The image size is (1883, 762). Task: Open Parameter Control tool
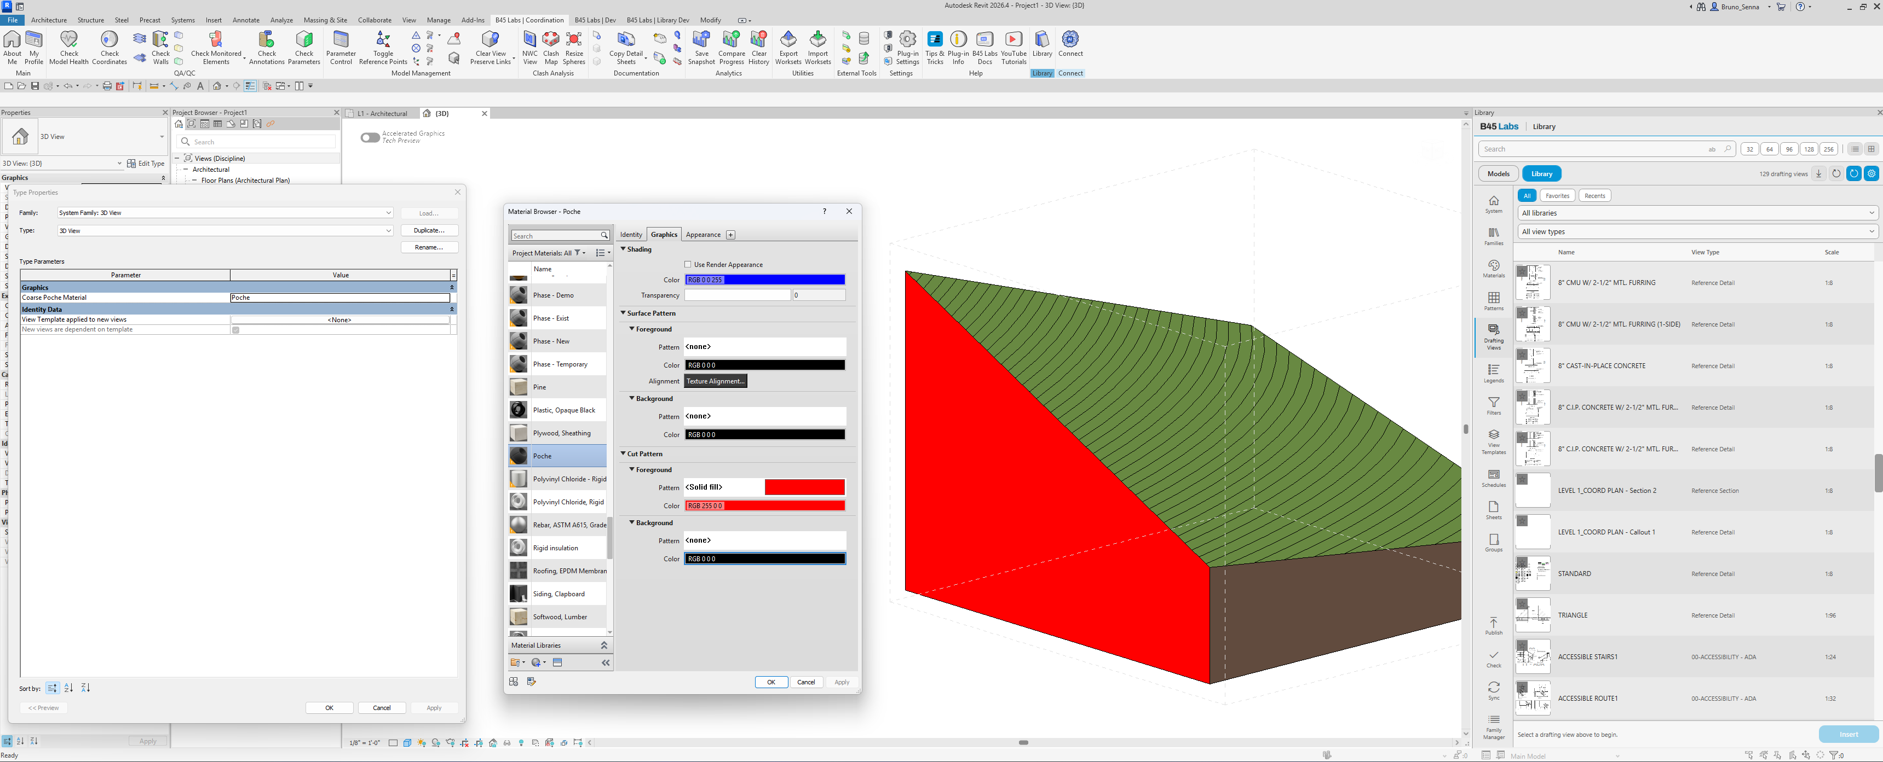click(341, 48)
